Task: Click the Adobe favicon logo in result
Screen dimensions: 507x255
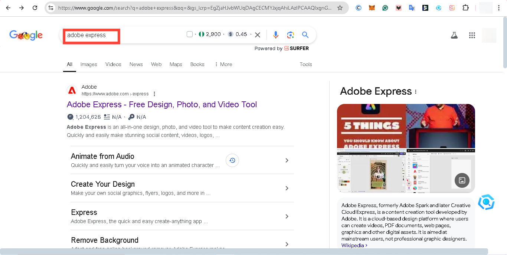Action: pyautogui.click(x=72, y=90)
